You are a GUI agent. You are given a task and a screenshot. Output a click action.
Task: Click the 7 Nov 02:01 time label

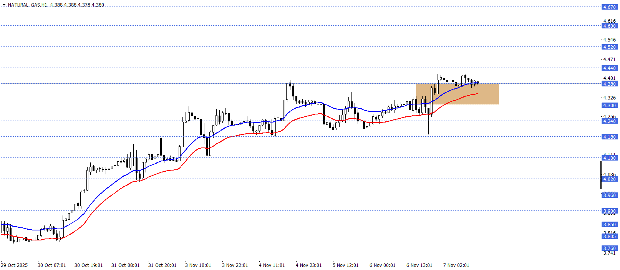[456, 265]
